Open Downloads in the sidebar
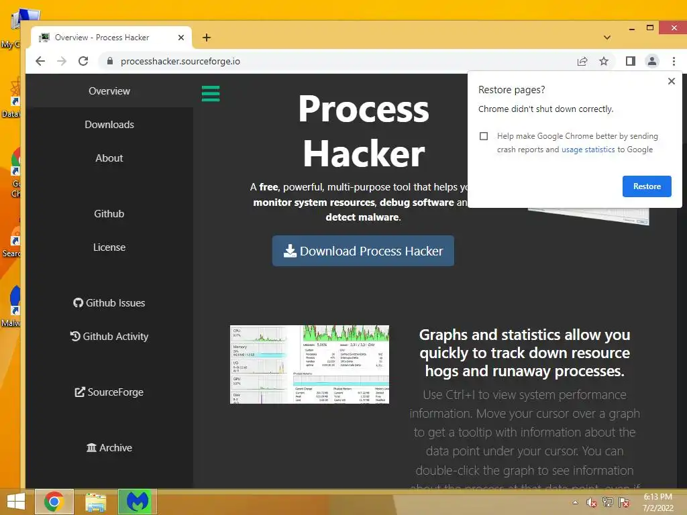The width and height of the screenshot is (687, 515). [x=109, y=125]
